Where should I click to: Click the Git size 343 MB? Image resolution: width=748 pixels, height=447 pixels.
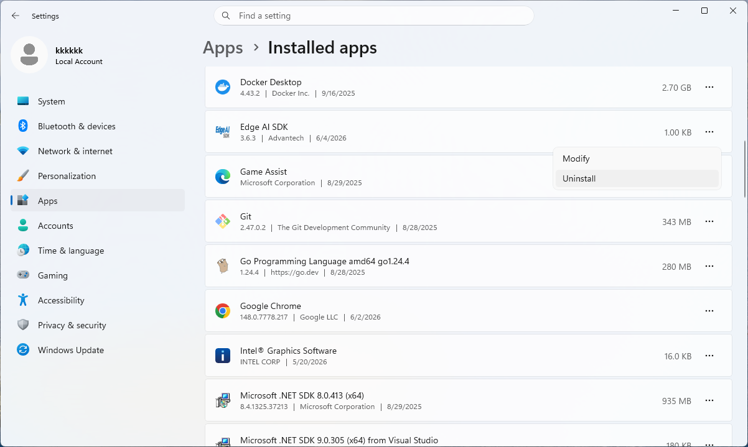(x=676, y=222)
